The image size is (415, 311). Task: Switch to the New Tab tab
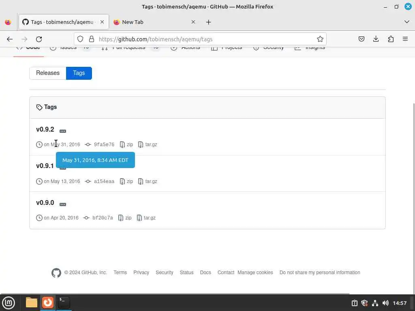[154, 22]
